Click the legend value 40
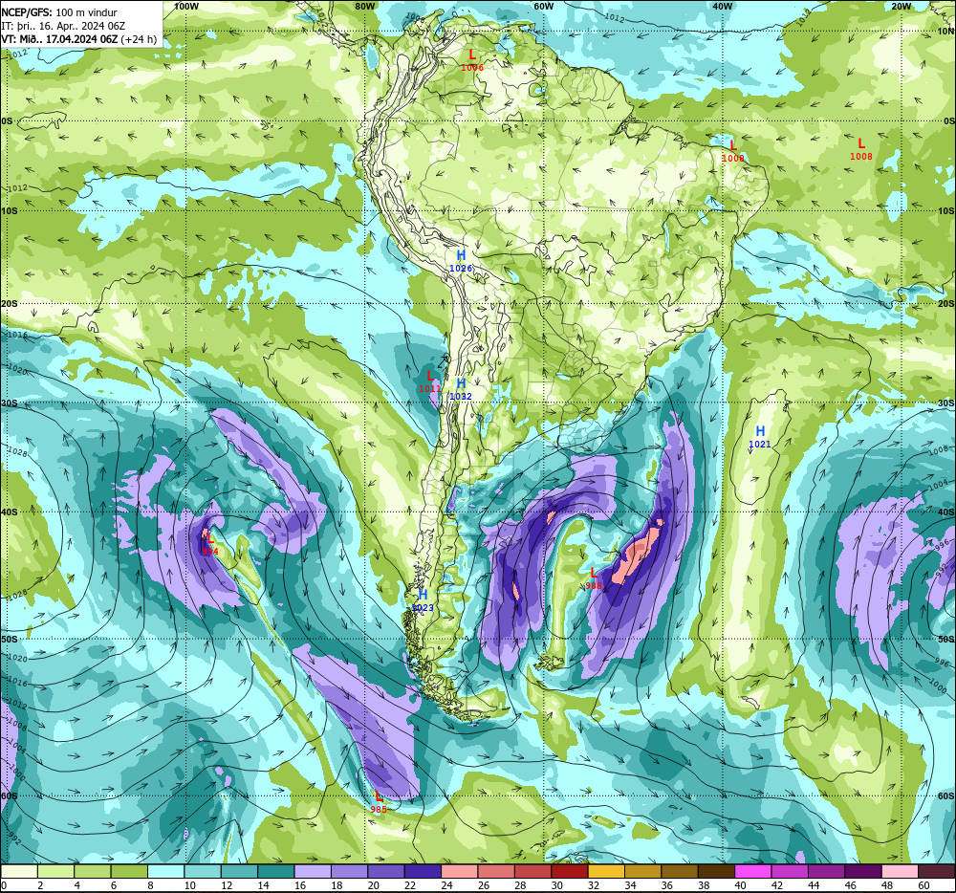 (740, 885)
